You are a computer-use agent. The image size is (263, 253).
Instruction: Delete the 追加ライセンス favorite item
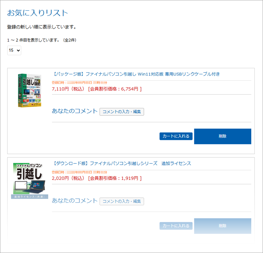tap(222, 226)
